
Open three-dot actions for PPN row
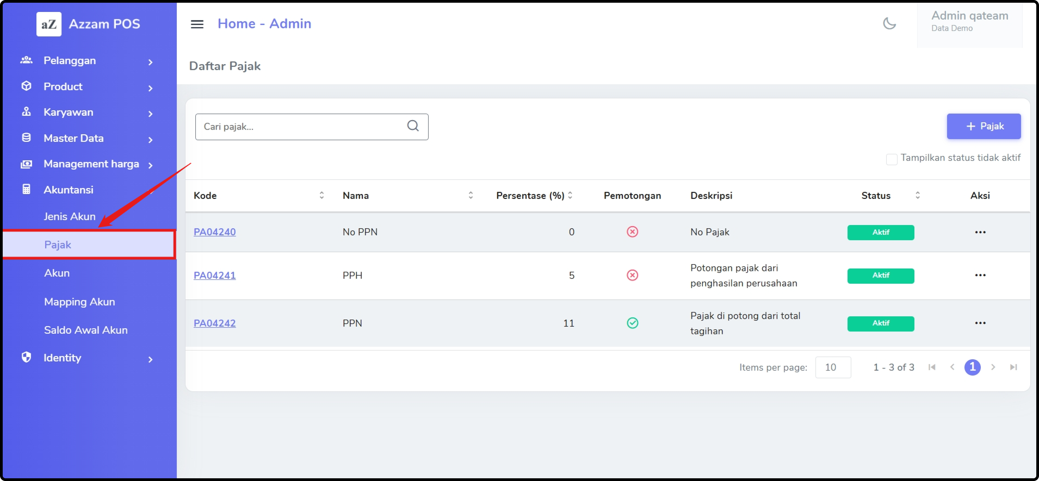click(x=980, y=323)
